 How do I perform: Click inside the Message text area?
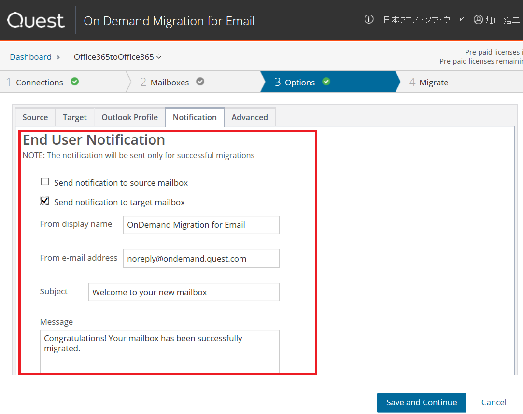(x=160, y=352)
